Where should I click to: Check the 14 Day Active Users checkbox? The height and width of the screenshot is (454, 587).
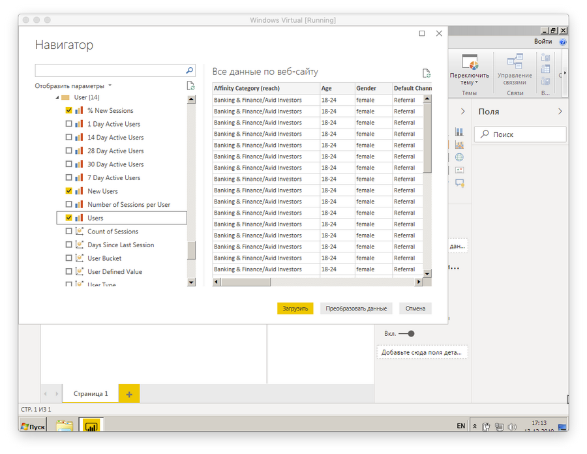[x=69, y=138]
